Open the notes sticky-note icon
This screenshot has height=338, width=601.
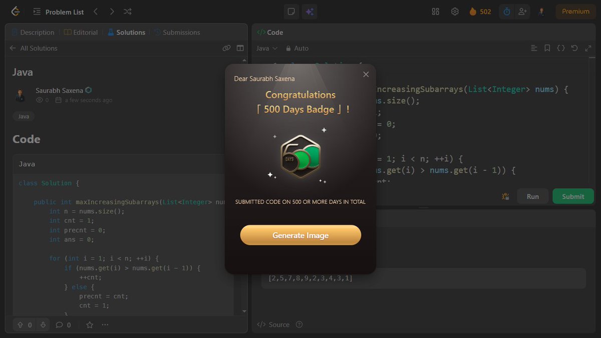pos(290,12)
